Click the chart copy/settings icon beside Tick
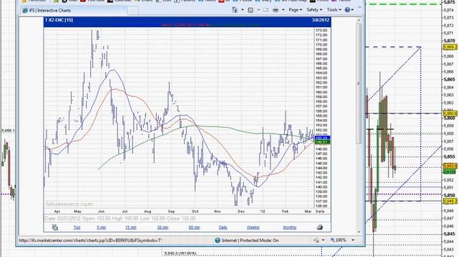458x257 pixels. (55, 227)
